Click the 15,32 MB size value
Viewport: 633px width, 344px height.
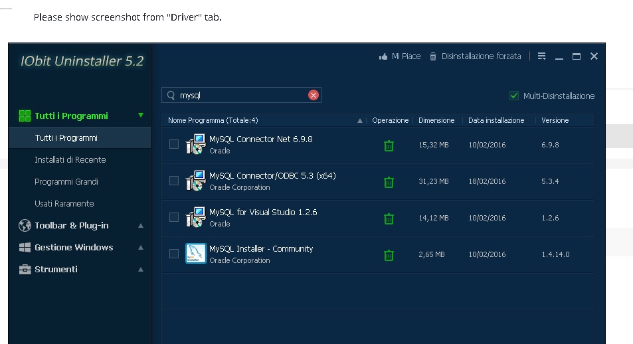(x=434, y=145)
